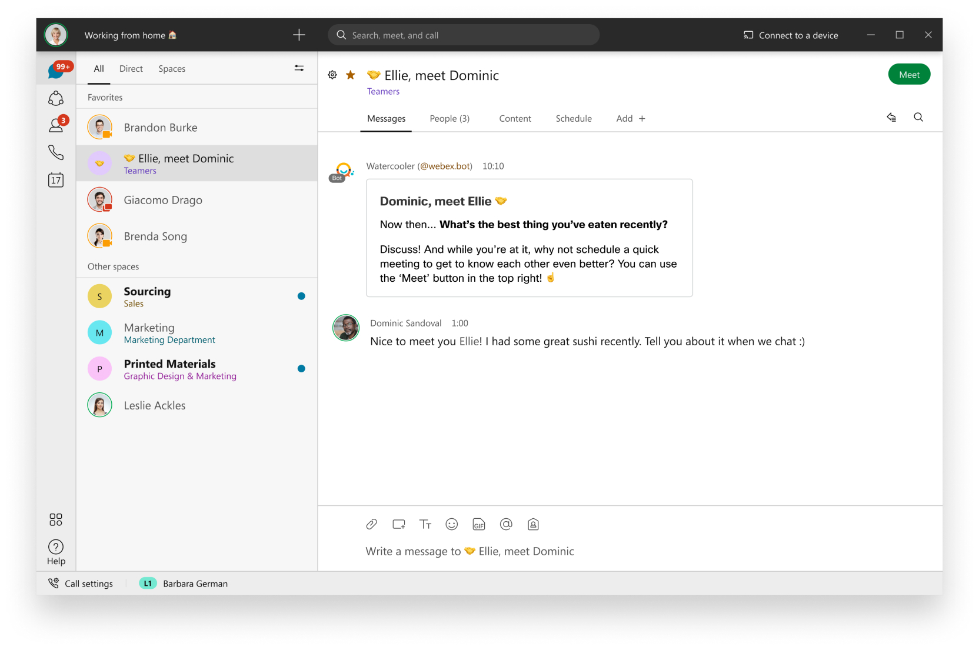
Task: Click the screen capture icon
Action: (x=399, y=524)
